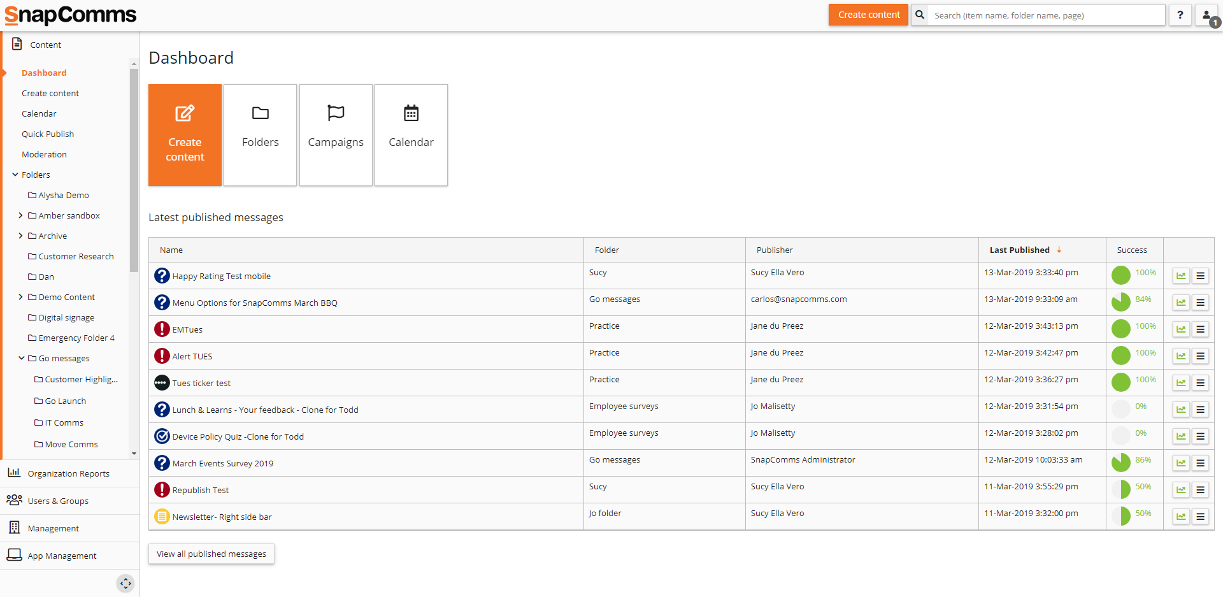Open options menu for Happy Rating Test mobile
1223x597 pixels.
[1201, 276]
